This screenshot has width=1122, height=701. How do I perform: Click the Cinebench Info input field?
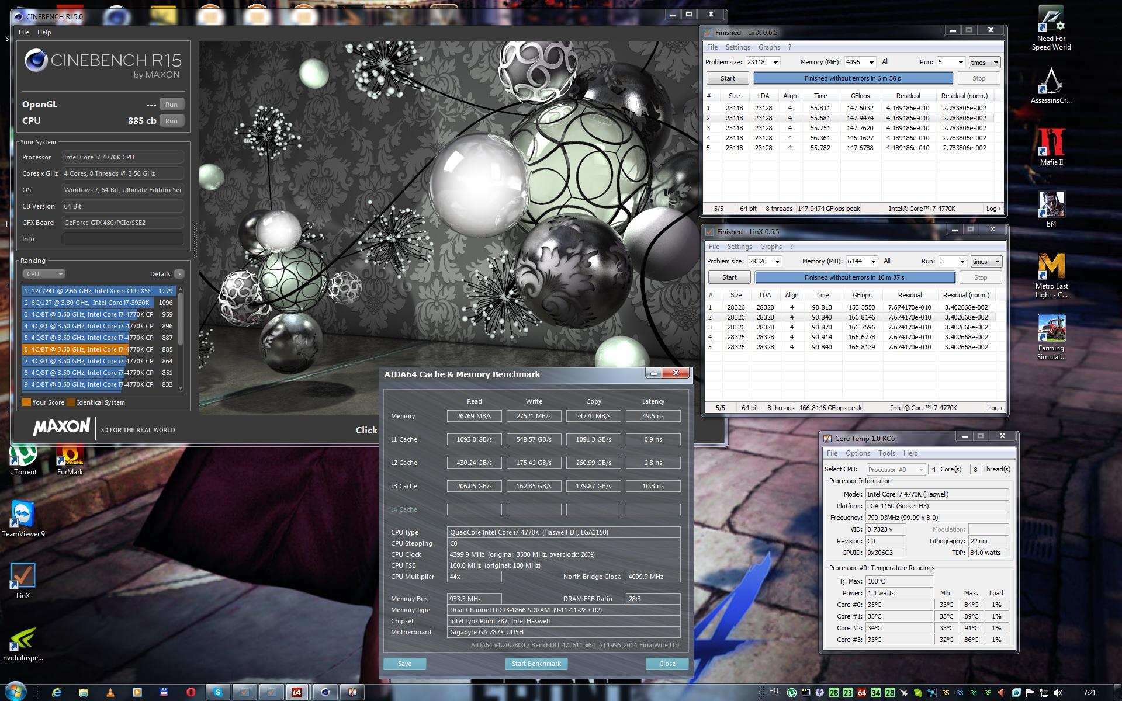coord(123,239)
